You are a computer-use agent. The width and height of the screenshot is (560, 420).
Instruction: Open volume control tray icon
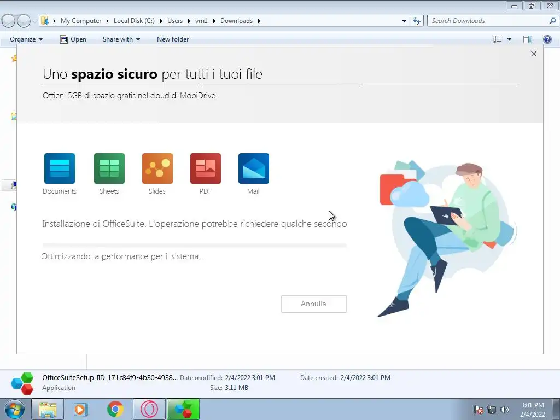pos(504,410)
